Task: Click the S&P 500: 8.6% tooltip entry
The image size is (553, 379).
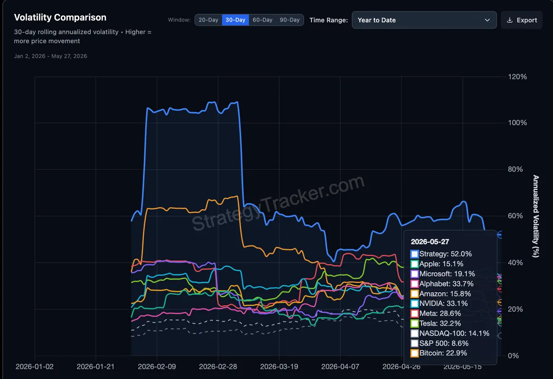Action: [440, 343]
